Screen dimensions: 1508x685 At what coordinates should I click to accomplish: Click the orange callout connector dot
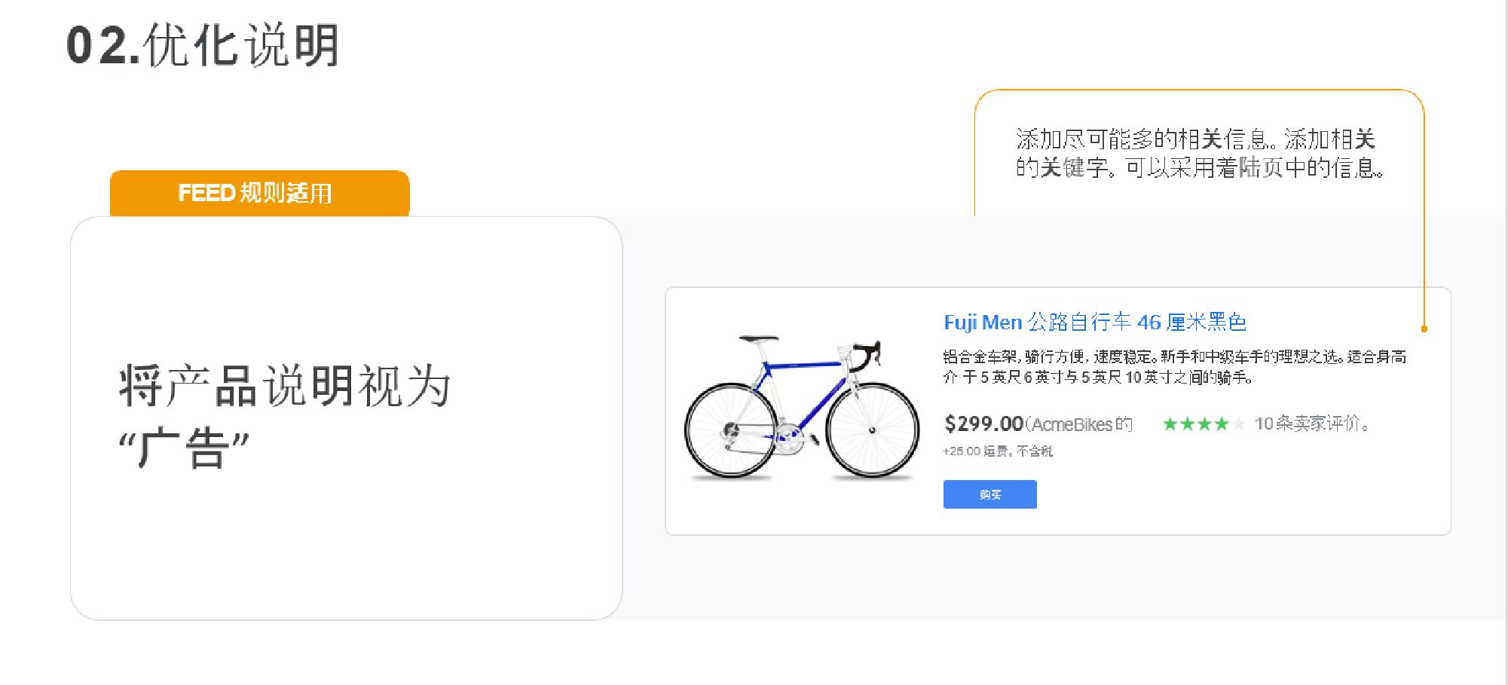click(x=1424, y=329)
